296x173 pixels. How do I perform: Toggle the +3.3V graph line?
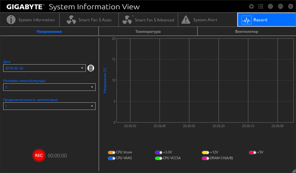coord(158,153)
